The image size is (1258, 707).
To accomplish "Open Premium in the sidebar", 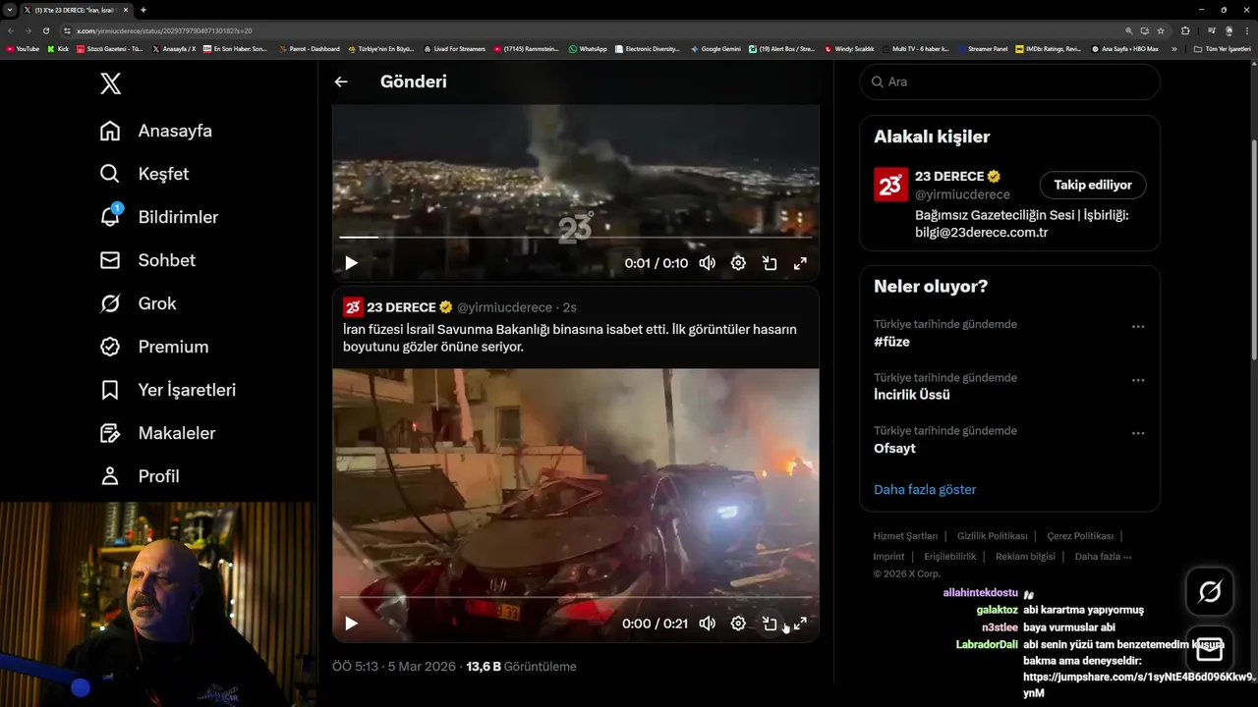I will click(154, 347).
